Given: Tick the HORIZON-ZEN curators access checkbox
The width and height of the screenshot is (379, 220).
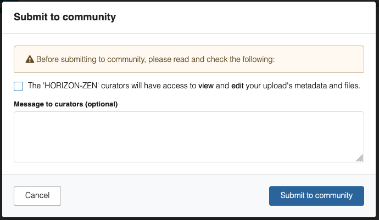Looking at the screenshot, I should 19,86.
